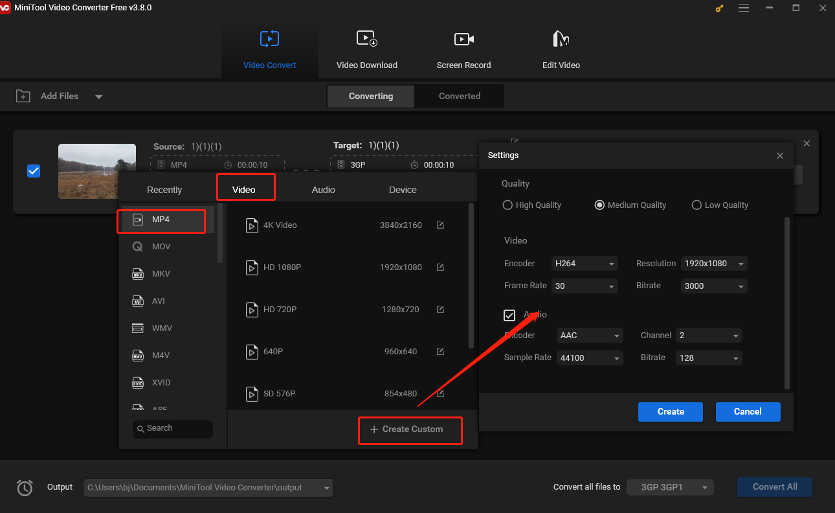This screenshot has width=835, height=513.
Task: Click the golden key register icon
Action: coord(719,8)
